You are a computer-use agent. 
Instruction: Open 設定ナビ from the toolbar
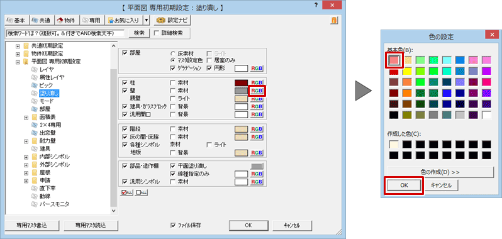(x=172, y=21)
